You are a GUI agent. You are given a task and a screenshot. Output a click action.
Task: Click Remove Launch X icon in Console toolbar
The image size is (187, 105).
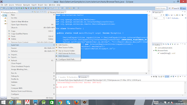point(154,76)
